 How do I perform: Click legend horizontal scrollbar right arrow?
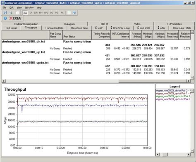tap(189, 154)
